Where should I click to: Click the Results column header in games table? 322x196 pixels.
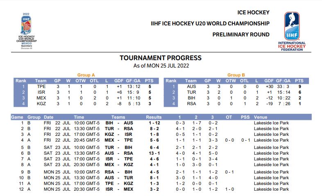[154, 117]
